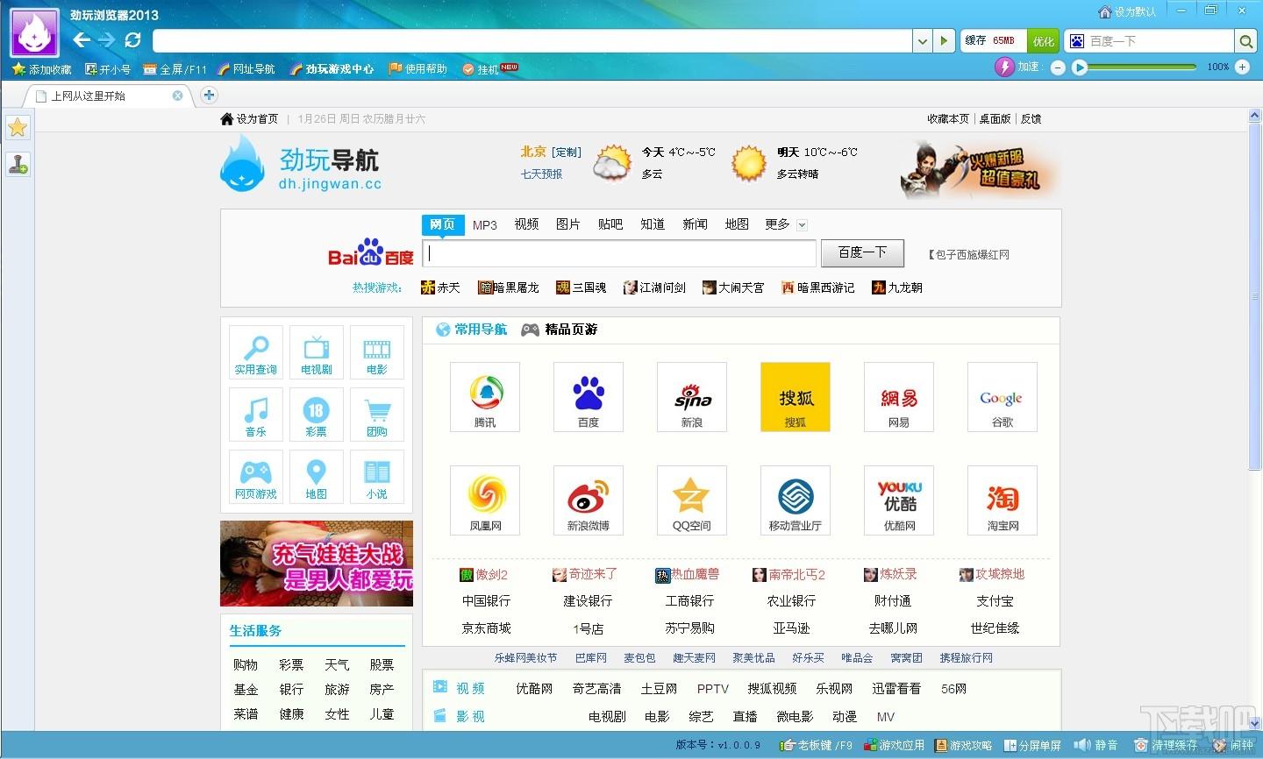
Task: Click the page vertical scrollbar
Action: point(1254,298)
